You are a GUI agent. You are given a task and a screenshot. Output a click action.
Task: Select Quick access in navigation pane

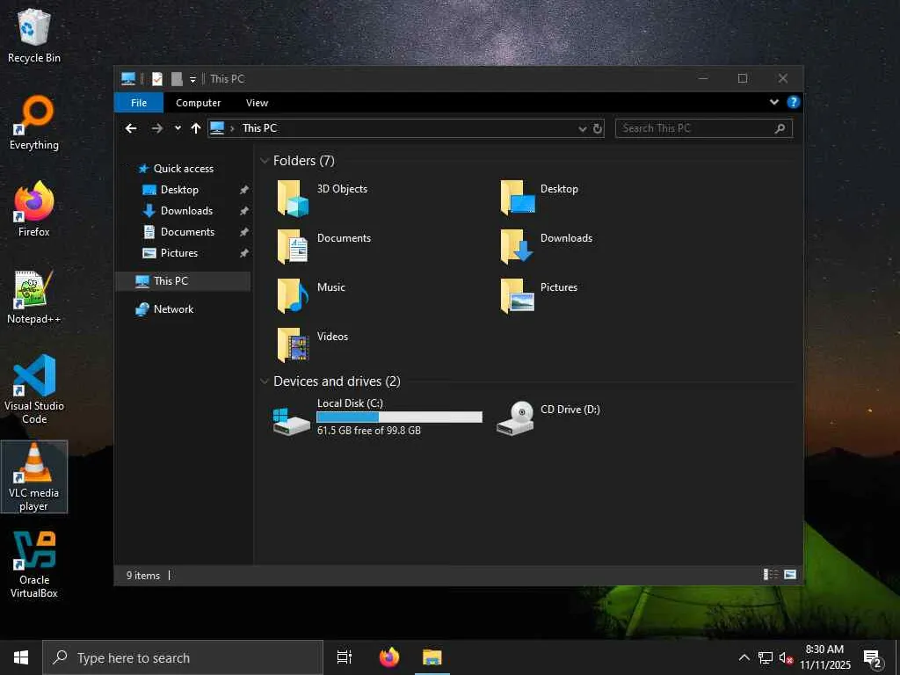click(176, 169)
